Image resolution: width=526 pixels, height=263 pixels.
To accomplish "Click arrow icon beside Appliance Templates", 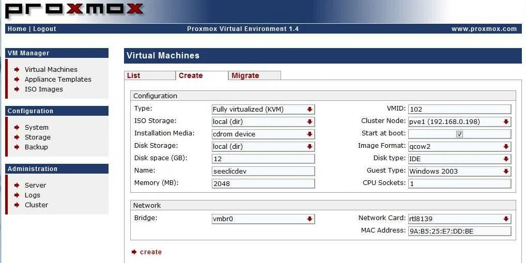I will (x=17, y=80).
